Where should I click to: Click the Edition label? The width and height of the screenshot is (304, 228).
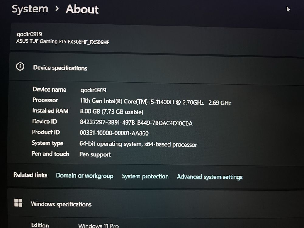click(x=40, y=225)
